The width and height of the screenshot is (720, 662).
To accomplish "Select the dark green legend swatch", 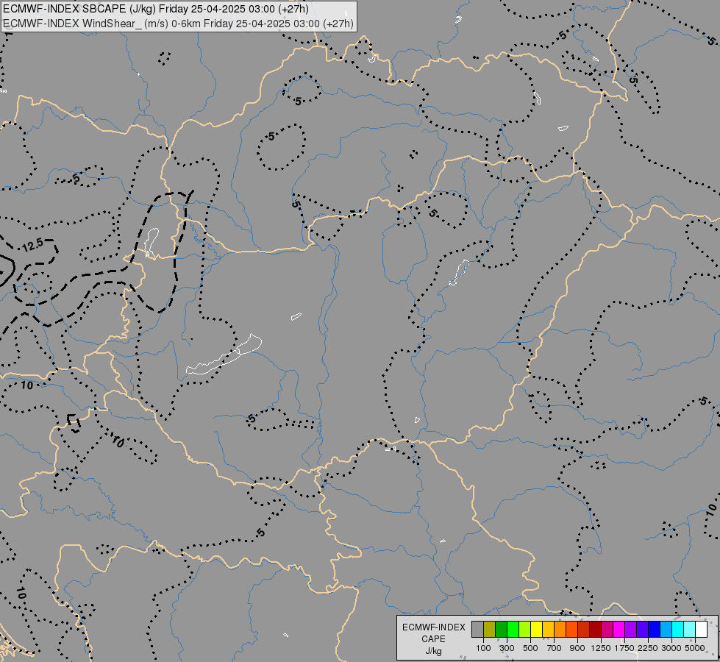I will pyautogui.click(x=501, y=630).
